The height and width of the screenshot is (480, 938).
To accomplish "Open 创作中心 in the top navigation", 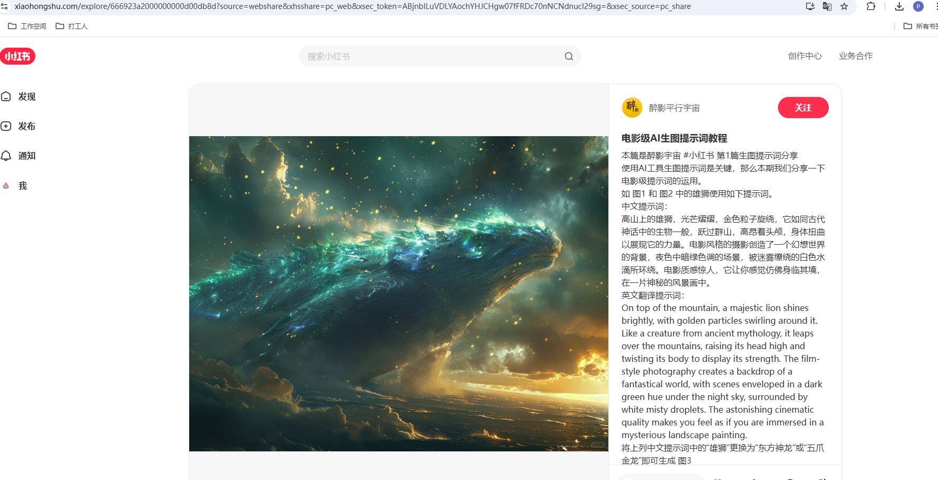I will pos(804,56).
